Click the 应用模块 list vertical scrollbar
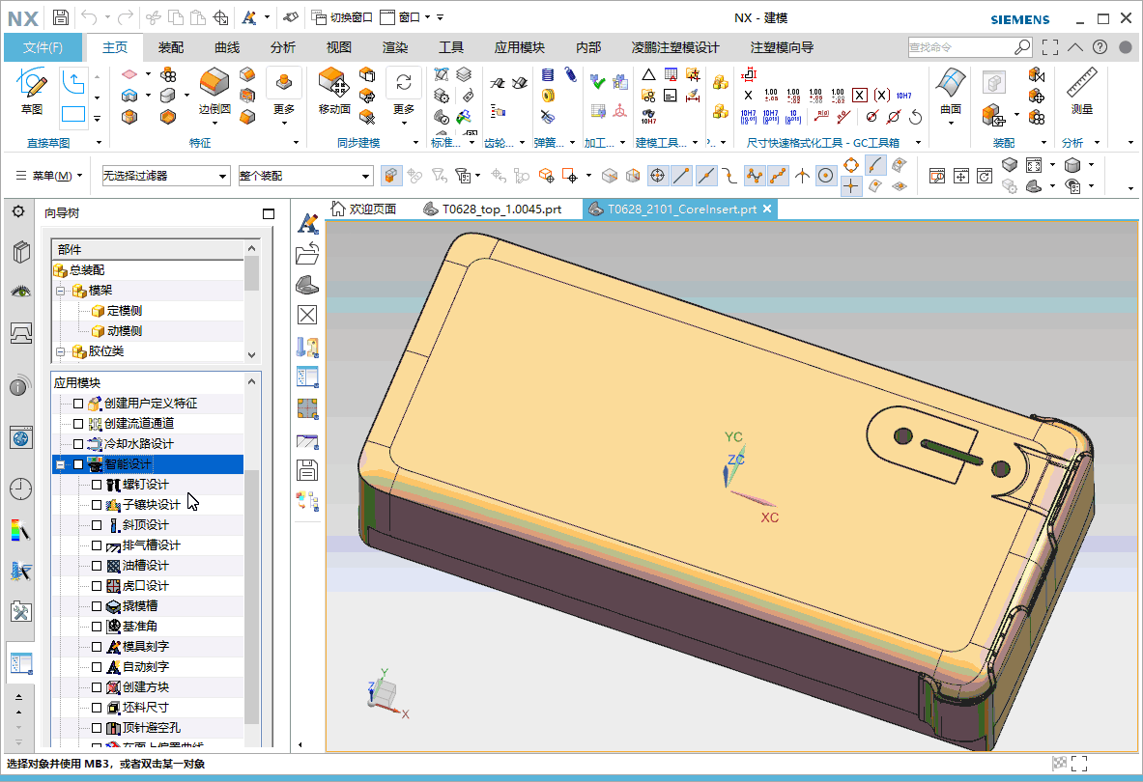This screenshot has width=1143, height=782. pos(252,599)
